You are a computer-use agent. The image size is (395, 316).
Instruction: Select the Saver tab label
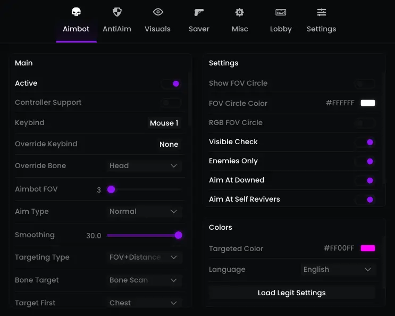[199, 29]
